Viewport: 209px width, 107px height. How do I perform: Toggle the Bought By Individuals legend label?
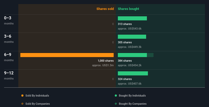tap(132, 96)
